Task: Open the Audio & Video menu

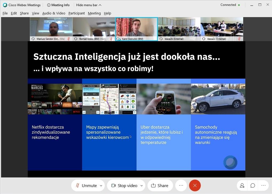Action: (54, 13)
